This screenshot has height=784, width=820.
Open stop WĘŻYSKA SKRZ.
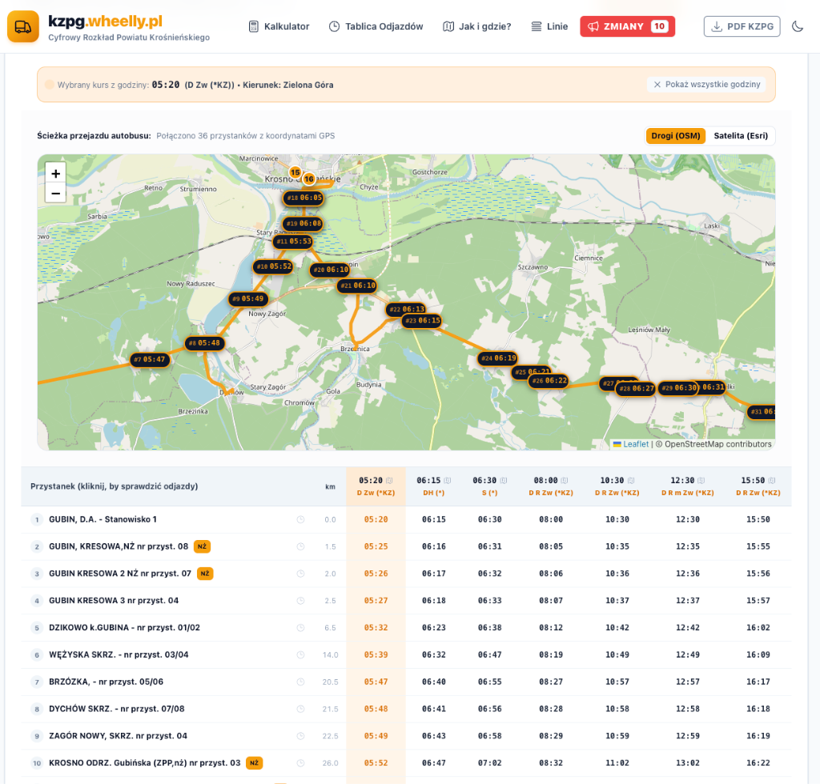[119, 655]
